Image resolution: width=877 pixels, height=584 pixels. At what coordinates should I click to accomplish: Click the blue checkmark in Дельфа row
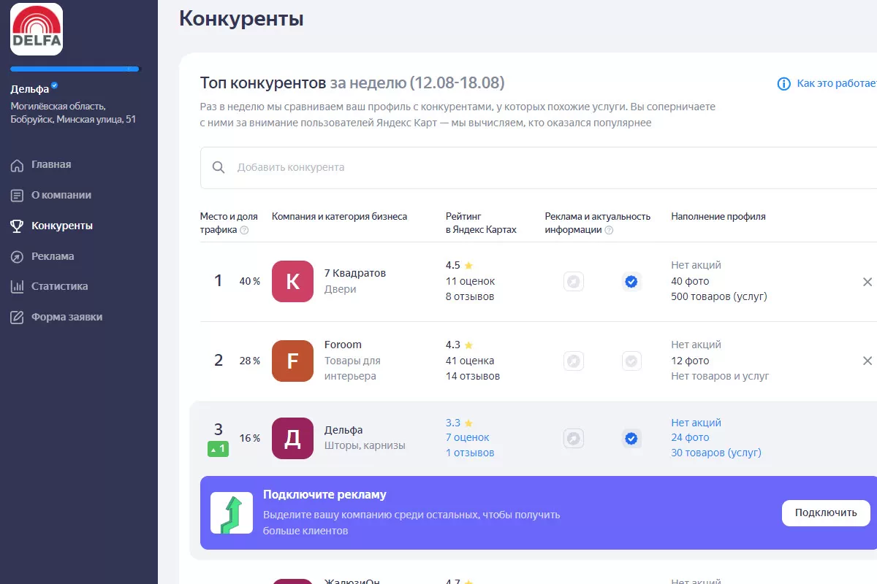tap(631, 438)
